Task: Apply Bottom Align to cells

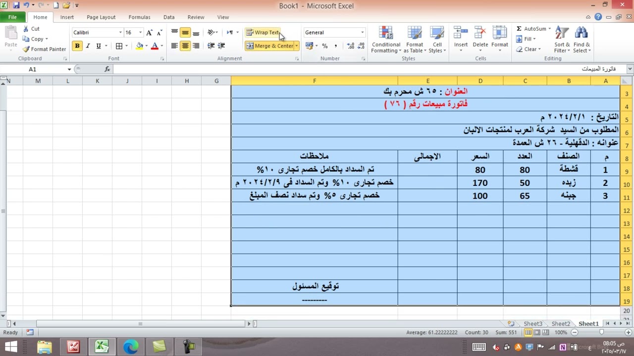Action: (x=196, y=33)
